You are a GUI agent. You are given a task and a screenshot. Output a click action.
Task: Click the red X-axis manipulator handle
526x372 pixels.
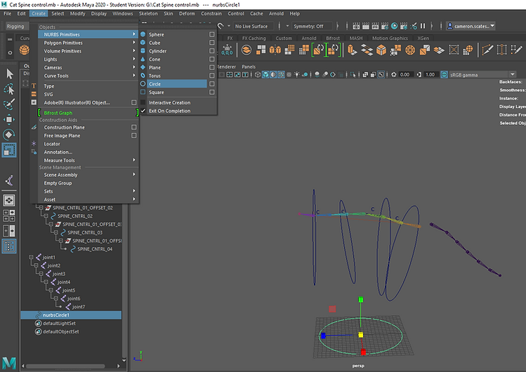point(363,352)
